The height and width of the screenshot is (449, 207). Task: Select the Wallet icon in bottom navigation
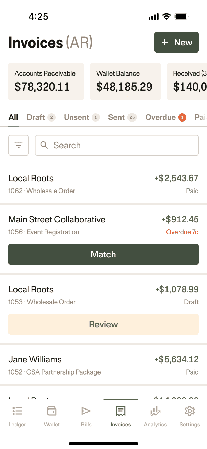51,411
